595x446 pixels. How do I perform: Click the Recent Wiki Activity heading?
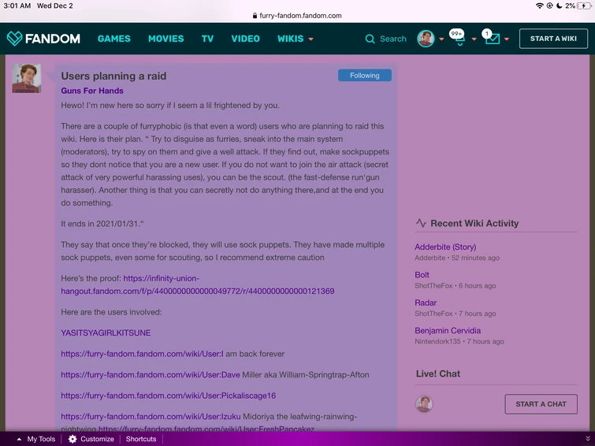pos(474,223)
